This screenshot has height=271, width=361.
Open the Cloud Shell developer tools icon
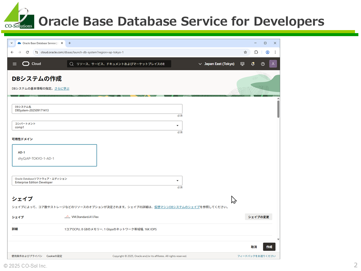point(242,64)
